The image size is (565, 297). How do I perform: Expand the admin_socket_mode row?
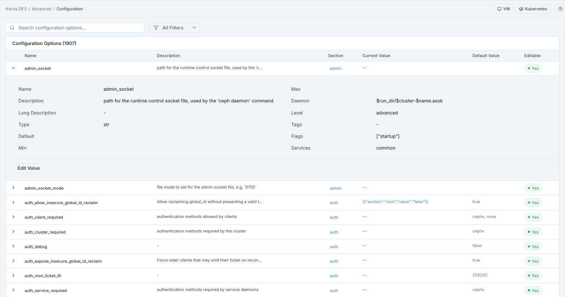click(13, 188)
